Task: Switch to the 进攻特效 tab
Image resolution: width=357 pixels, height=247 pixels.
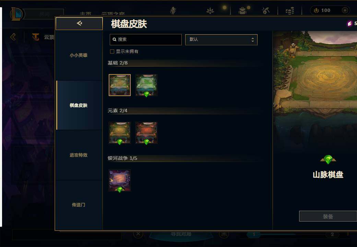Action: click(79, 155)
